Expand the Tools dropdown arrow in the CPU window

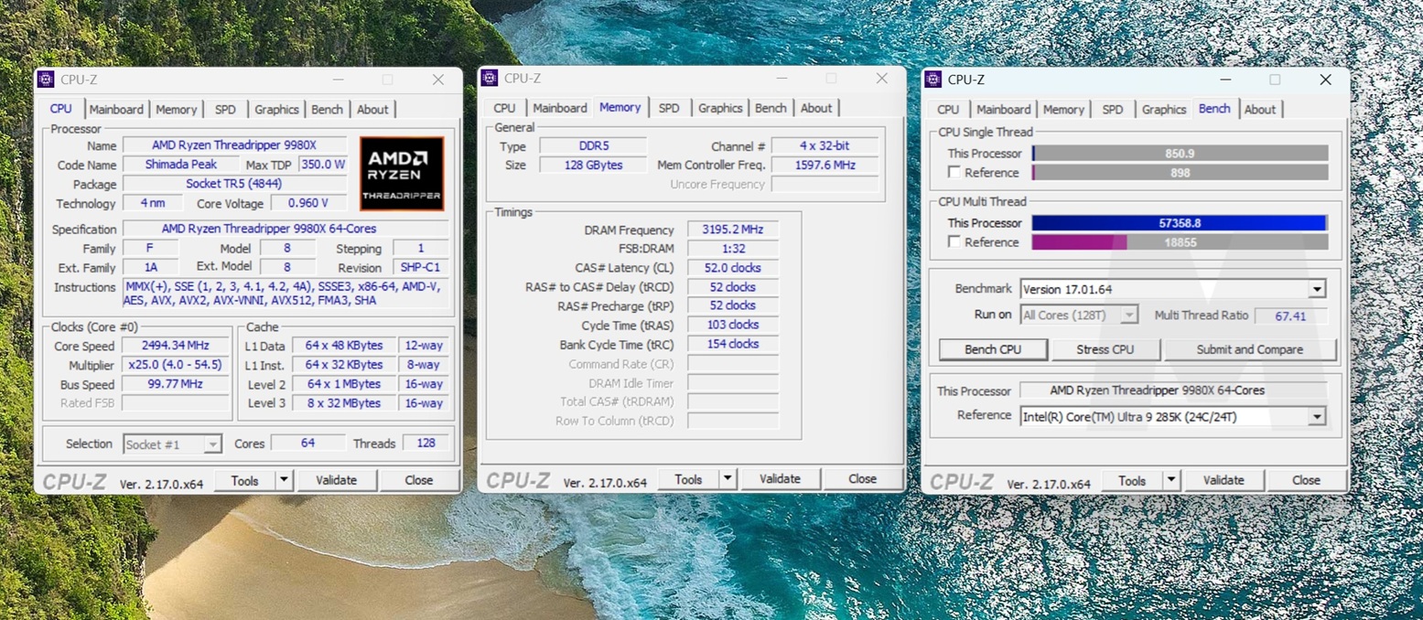pos(284,480)
